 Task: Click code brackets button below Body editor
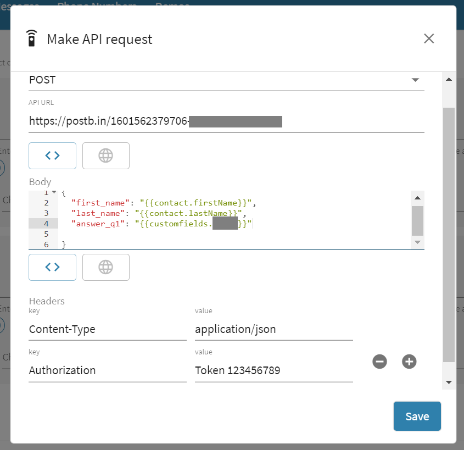click(52, 267)
